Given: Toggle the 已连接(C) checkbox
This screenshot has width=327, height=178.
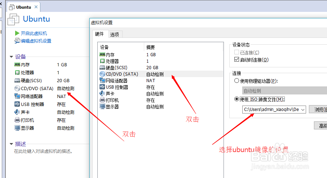Looking at the screenshot, I should coord(237,52).
